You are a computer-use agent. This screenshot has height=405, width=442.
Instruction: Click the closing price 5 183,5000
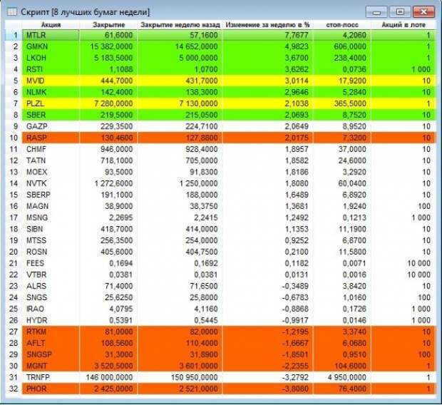pos(113,58)
